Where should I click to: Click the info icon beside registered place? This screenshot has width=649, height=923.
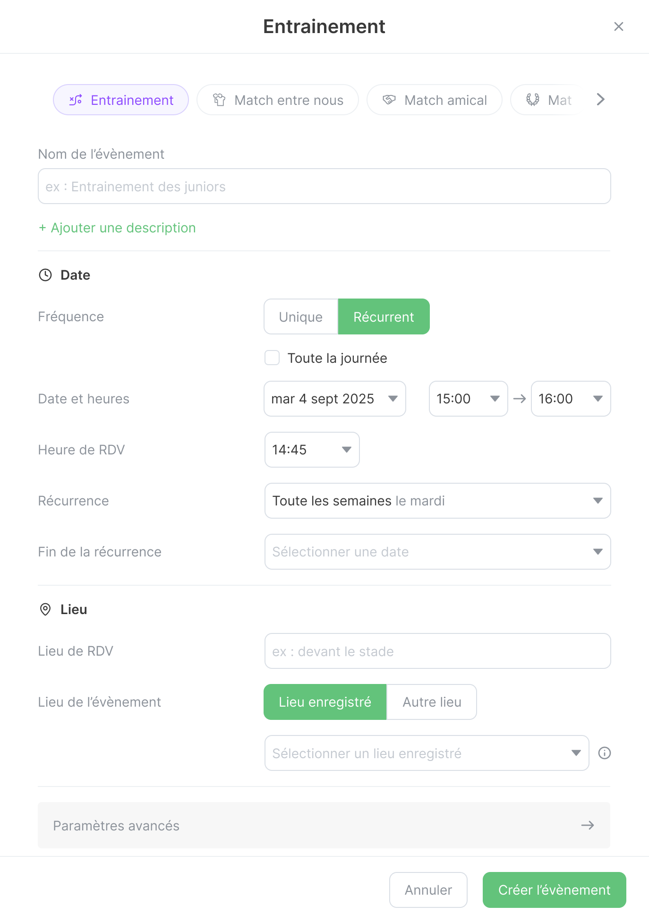pos(604,753)
